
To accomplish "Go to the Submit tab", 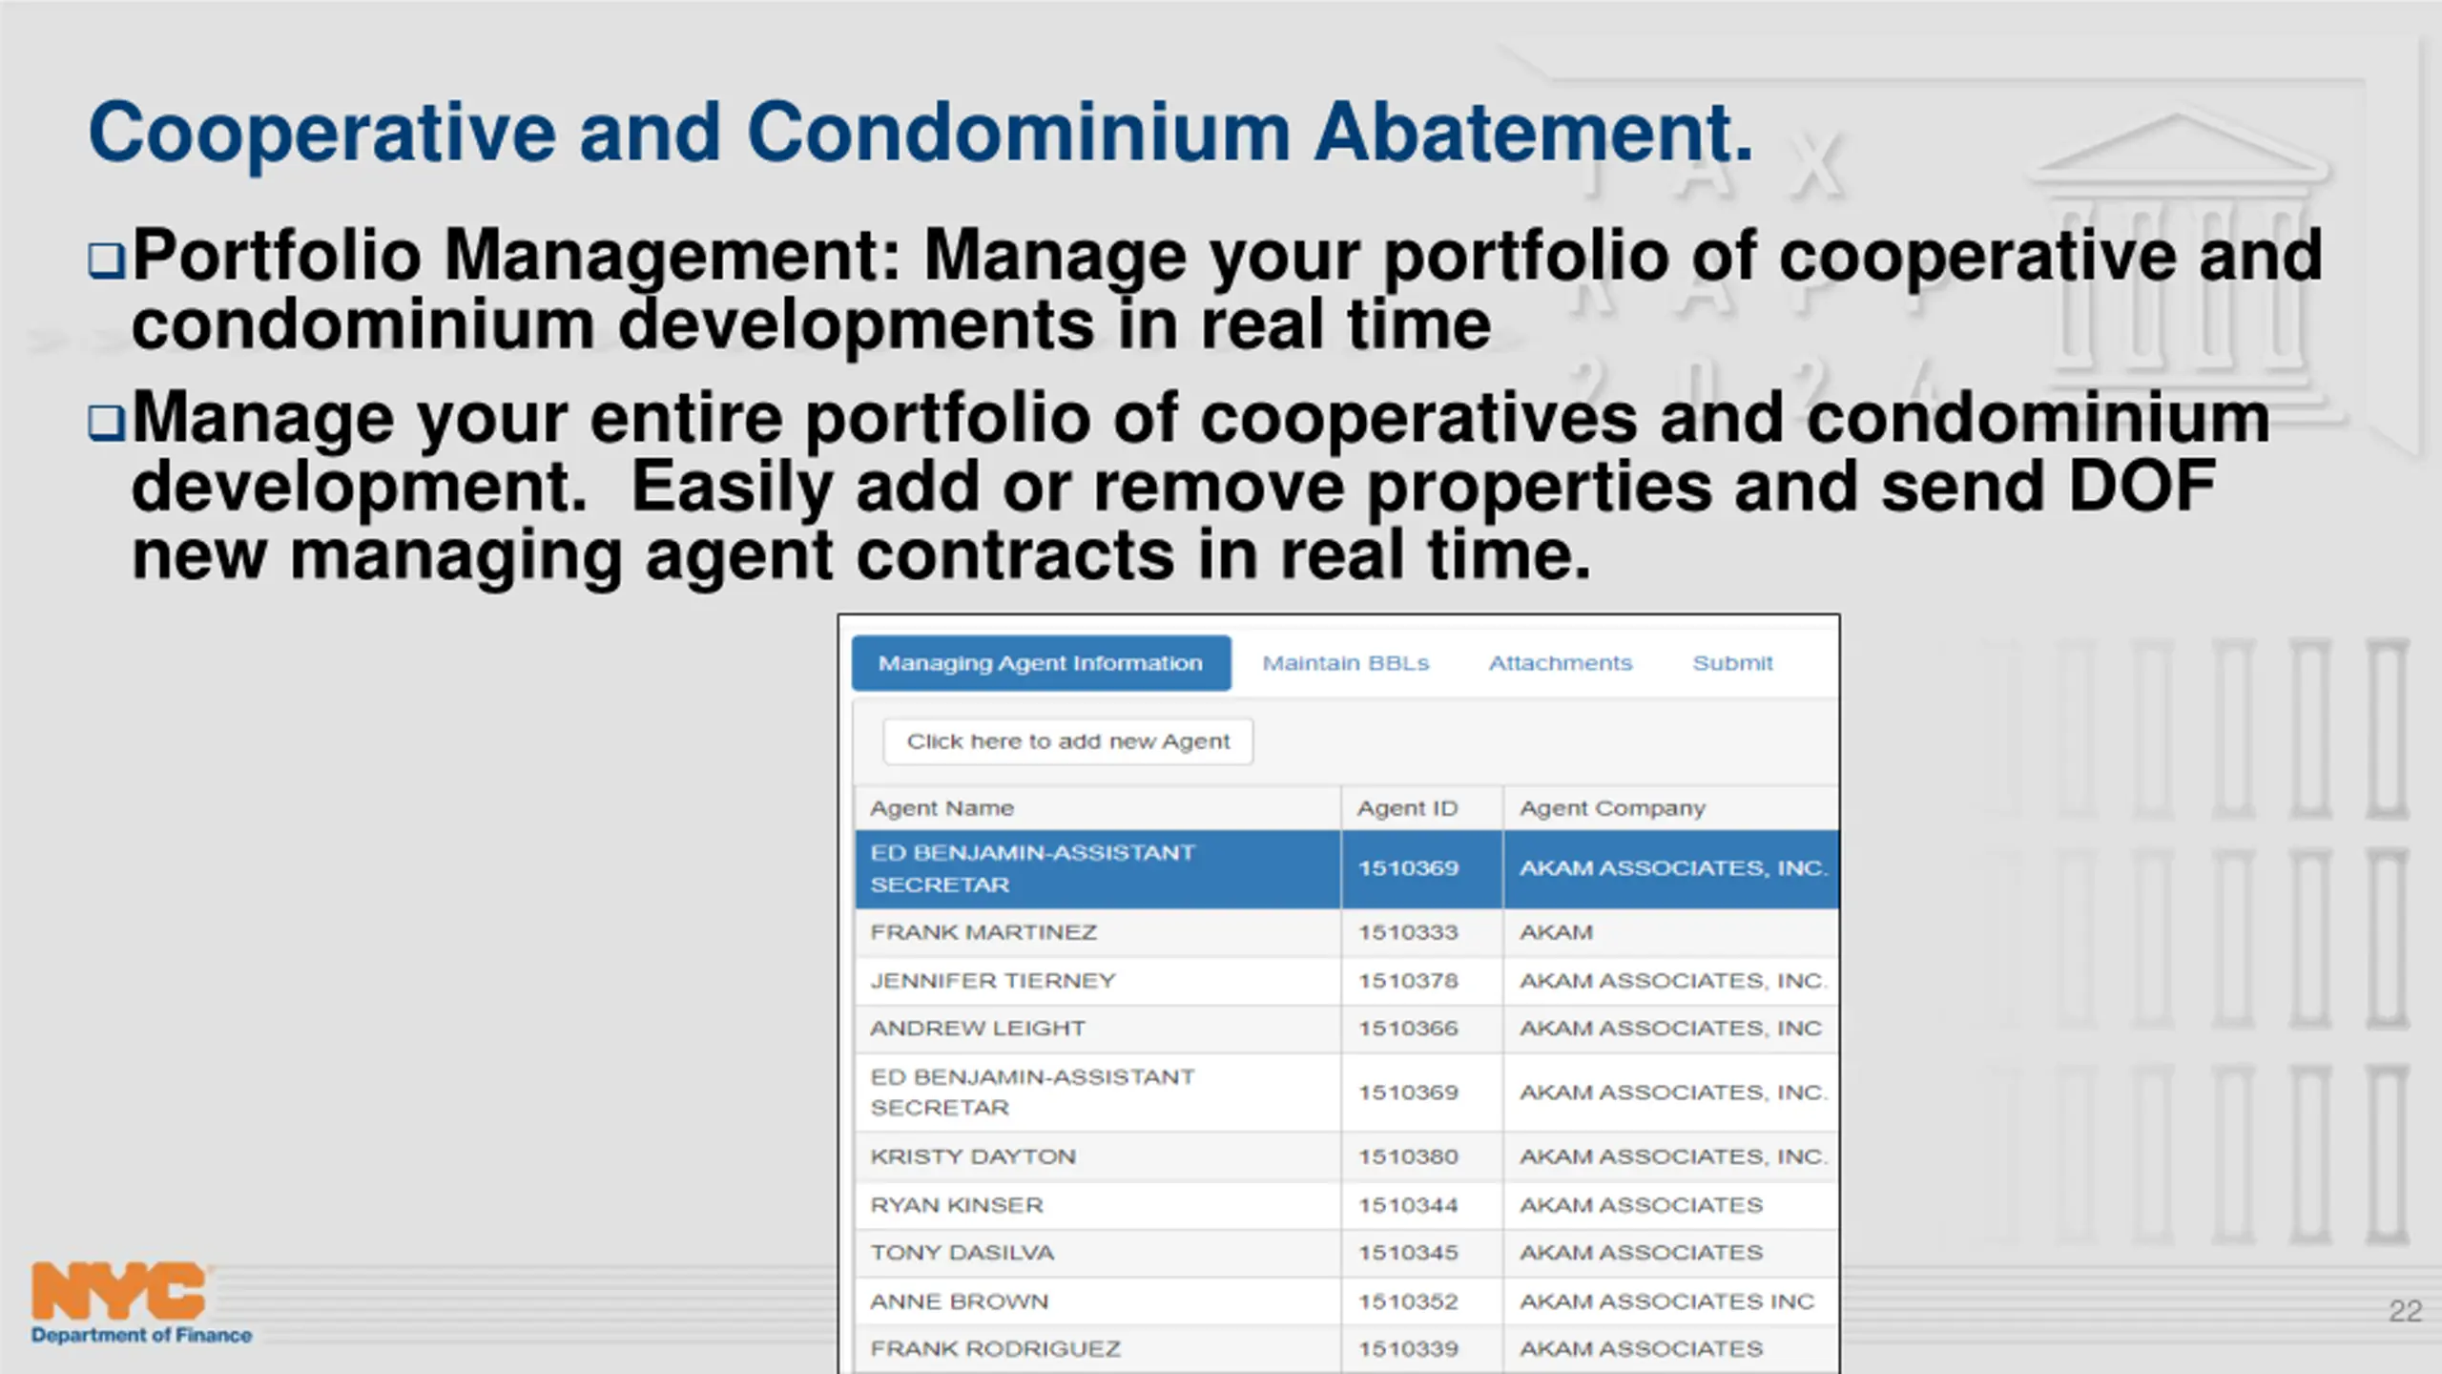I will pos(1731,663).
